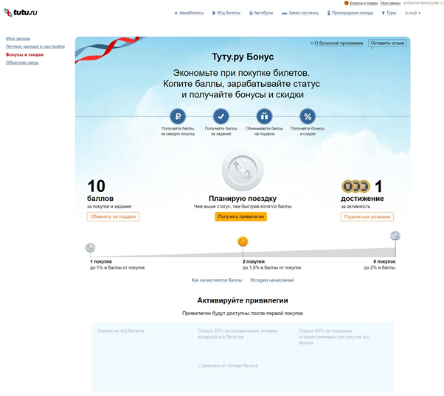
Task: Open Пригородные поезда in top navigation
Action: tap(353, 13)
